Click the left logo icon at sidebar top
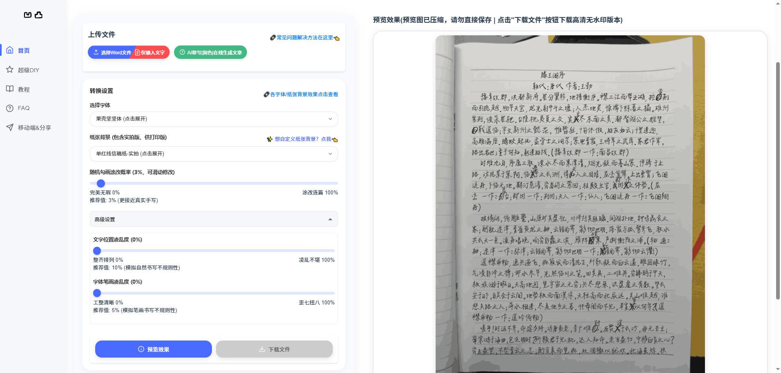 coord(27,15)
